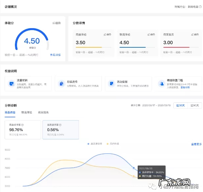Open 查看详情 link in 精选联盟门槛 card
The height and width of the screenshot is (192, 203).
pos(185,87)
